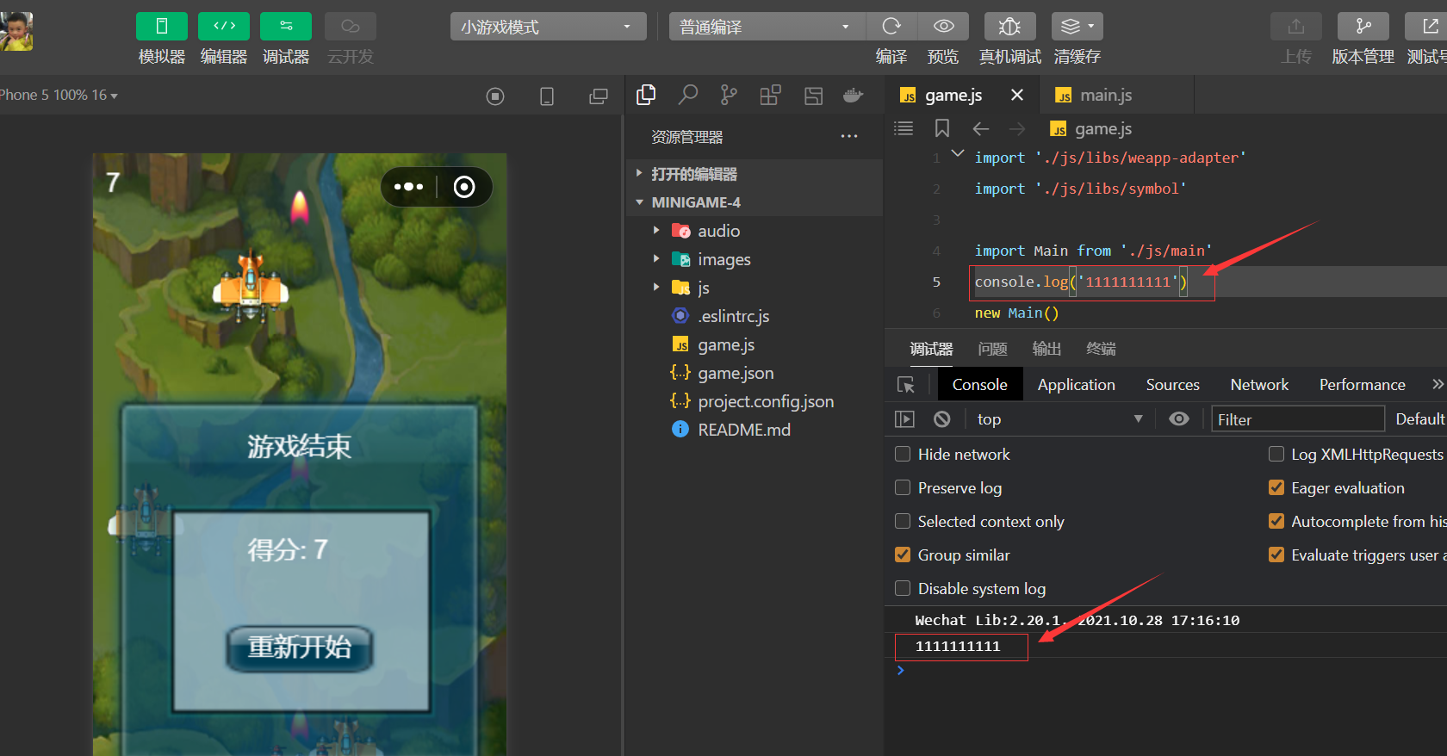Click the Upload button
The height and width of the screenshot is (756, 1447).
(1296, 27)
